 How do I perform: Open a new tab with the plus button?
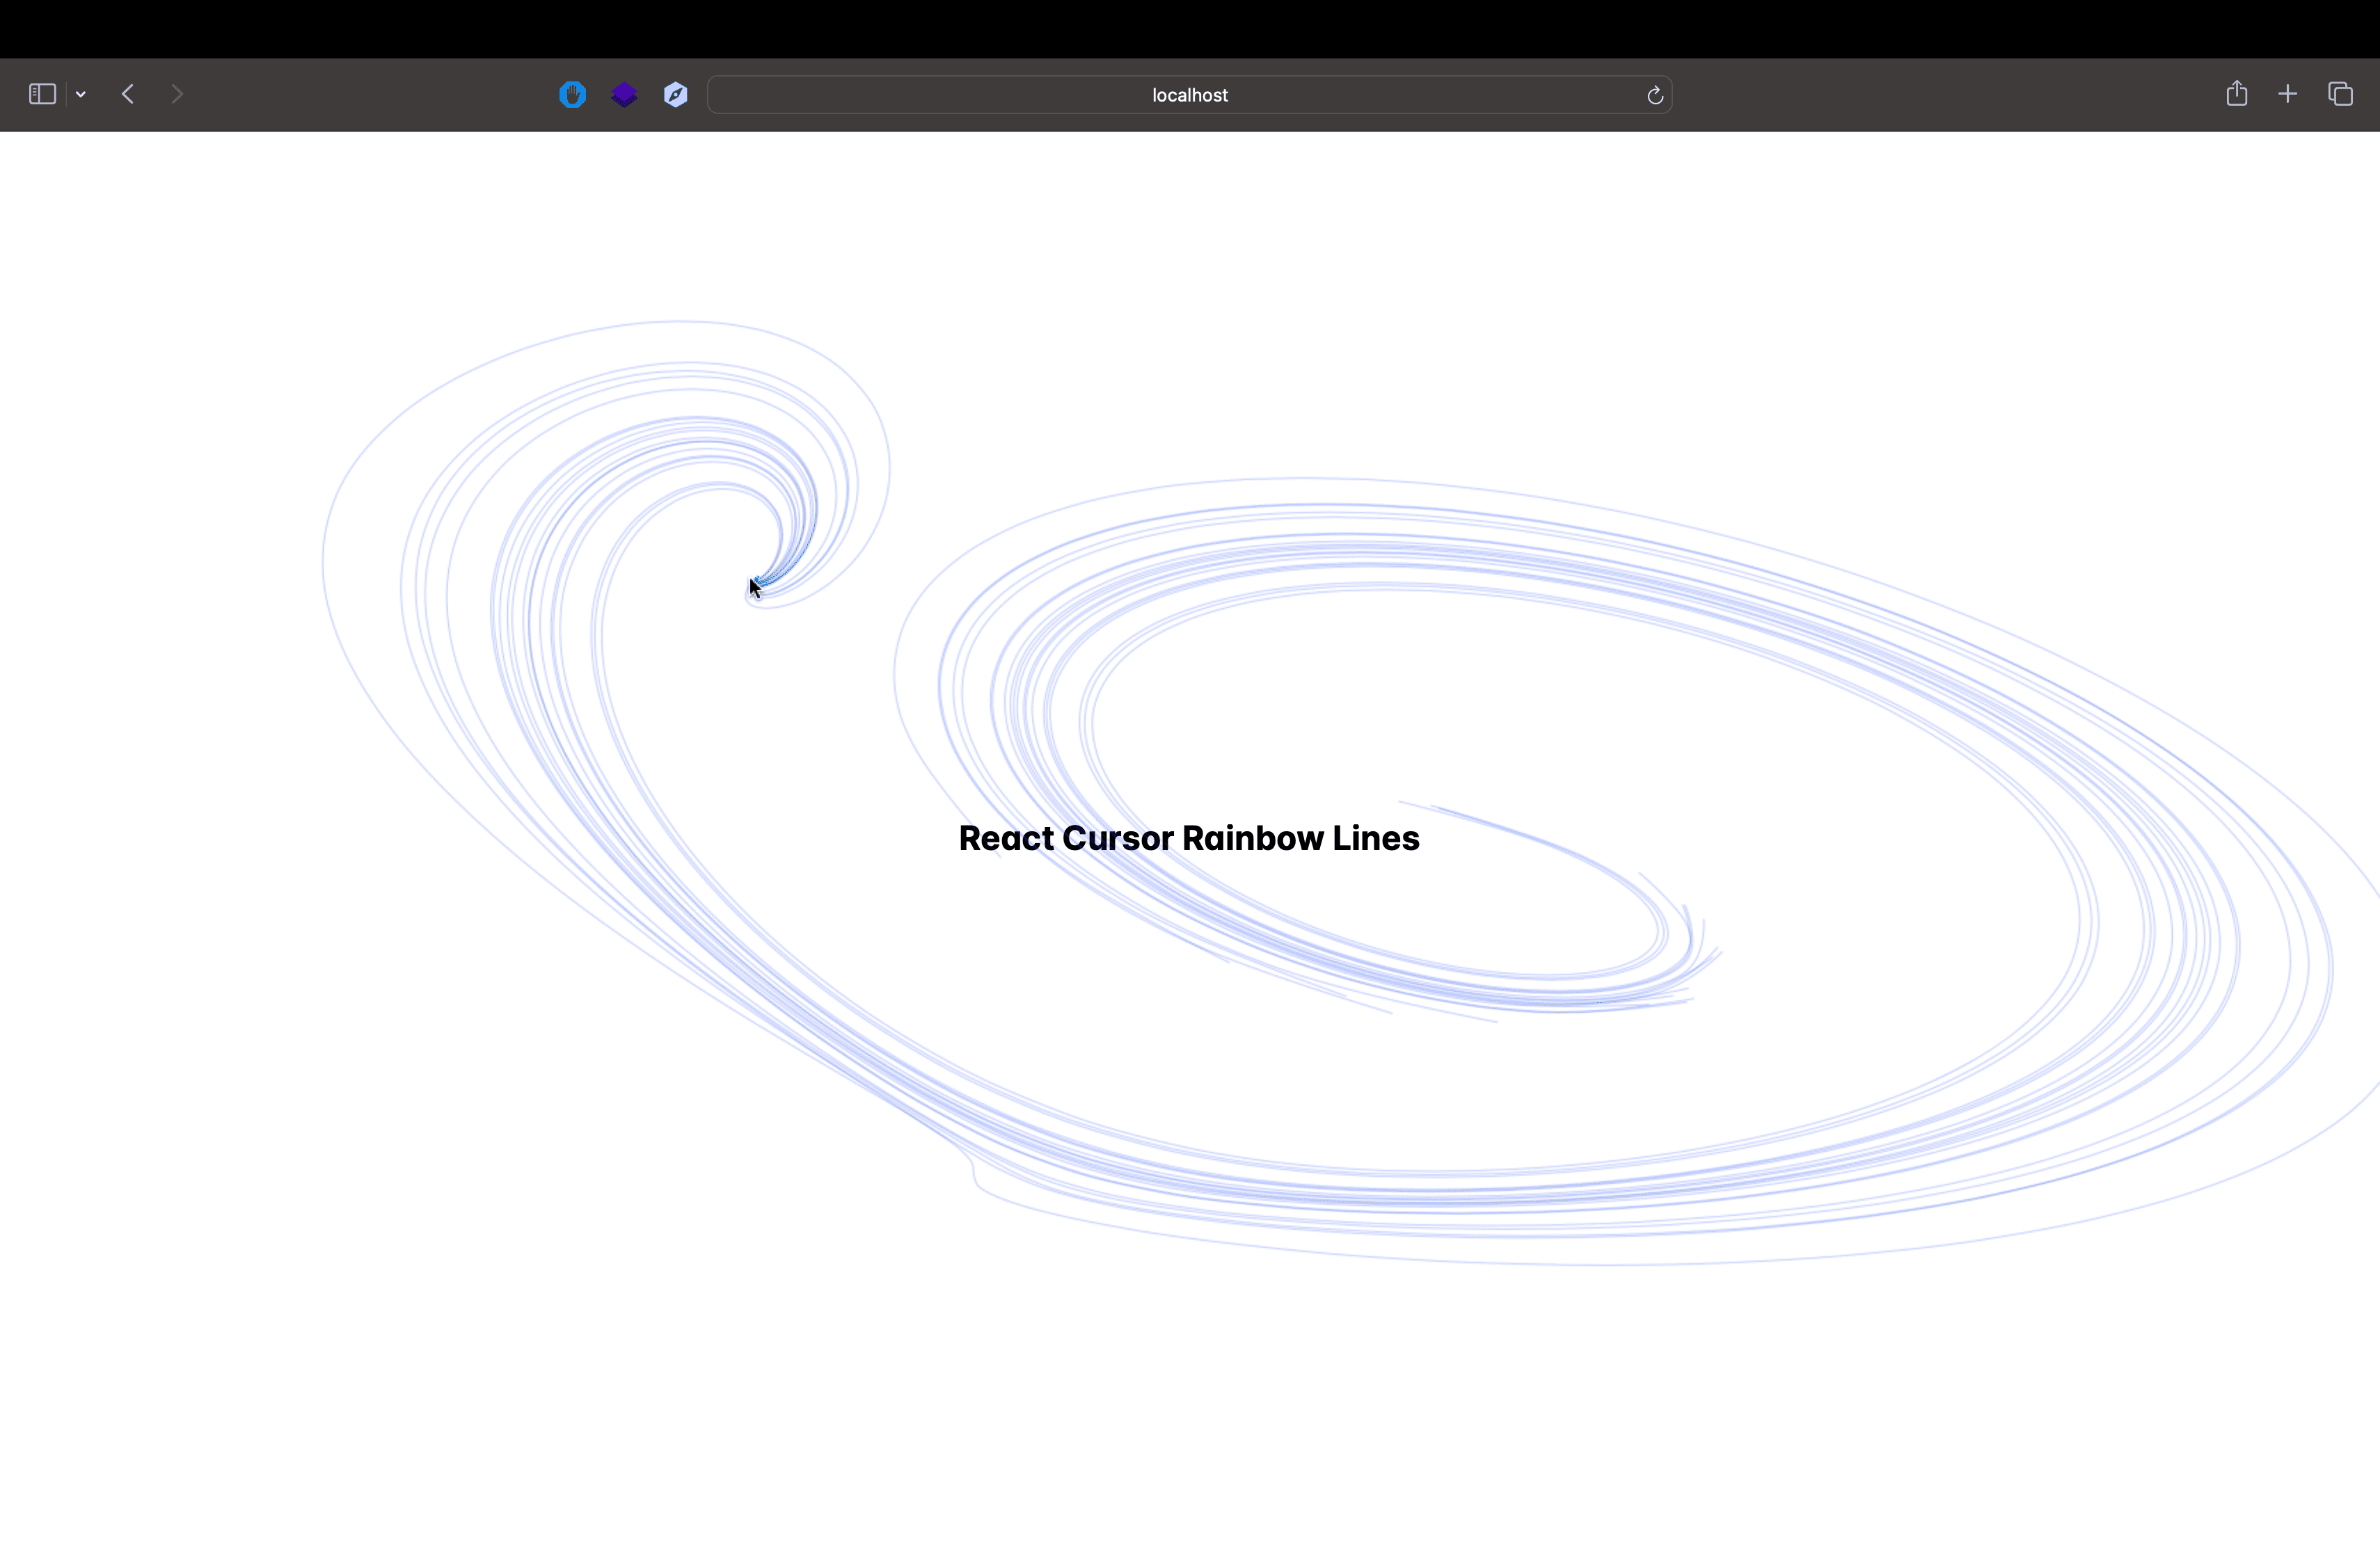2288,94
